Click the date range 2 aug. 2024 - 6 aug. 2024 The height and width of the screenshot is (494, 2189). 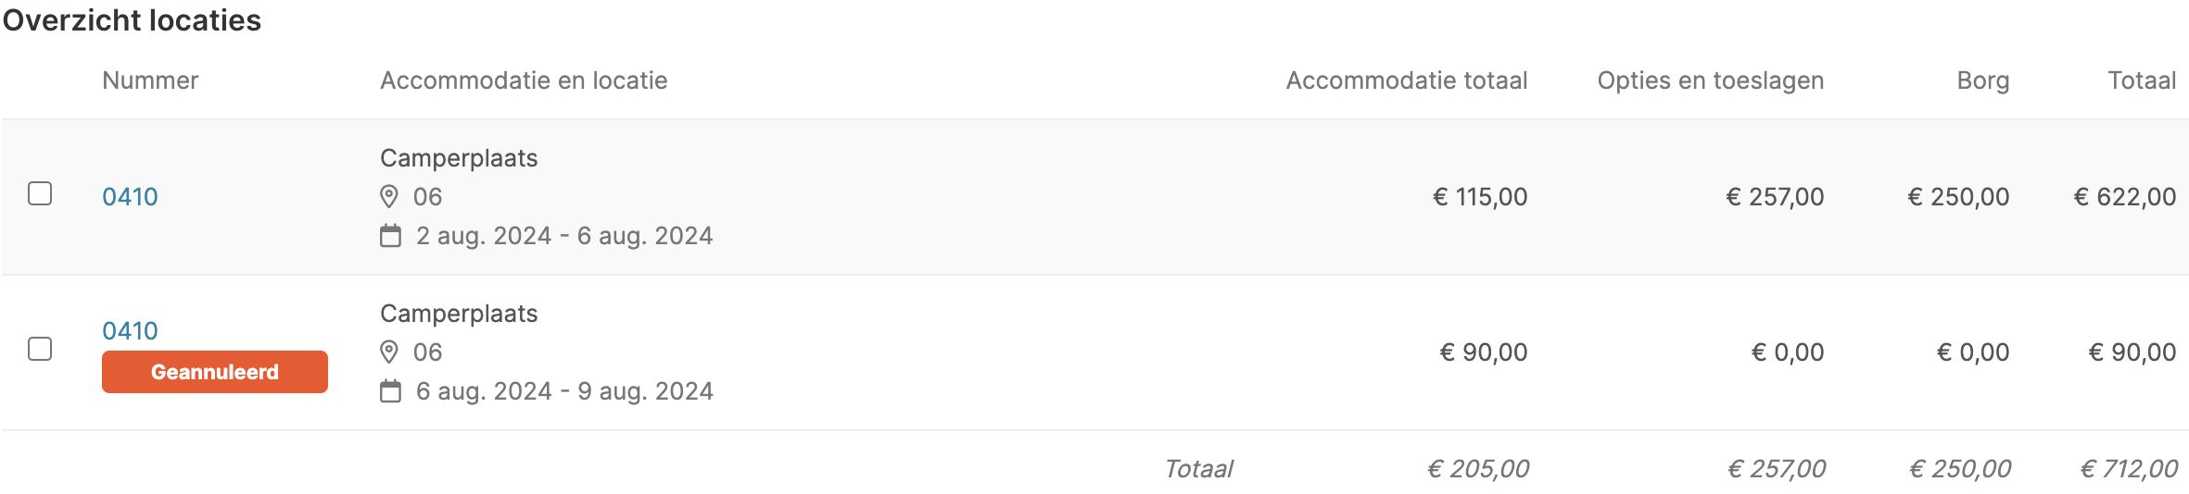pyautogui.click(x=564, y=236)
